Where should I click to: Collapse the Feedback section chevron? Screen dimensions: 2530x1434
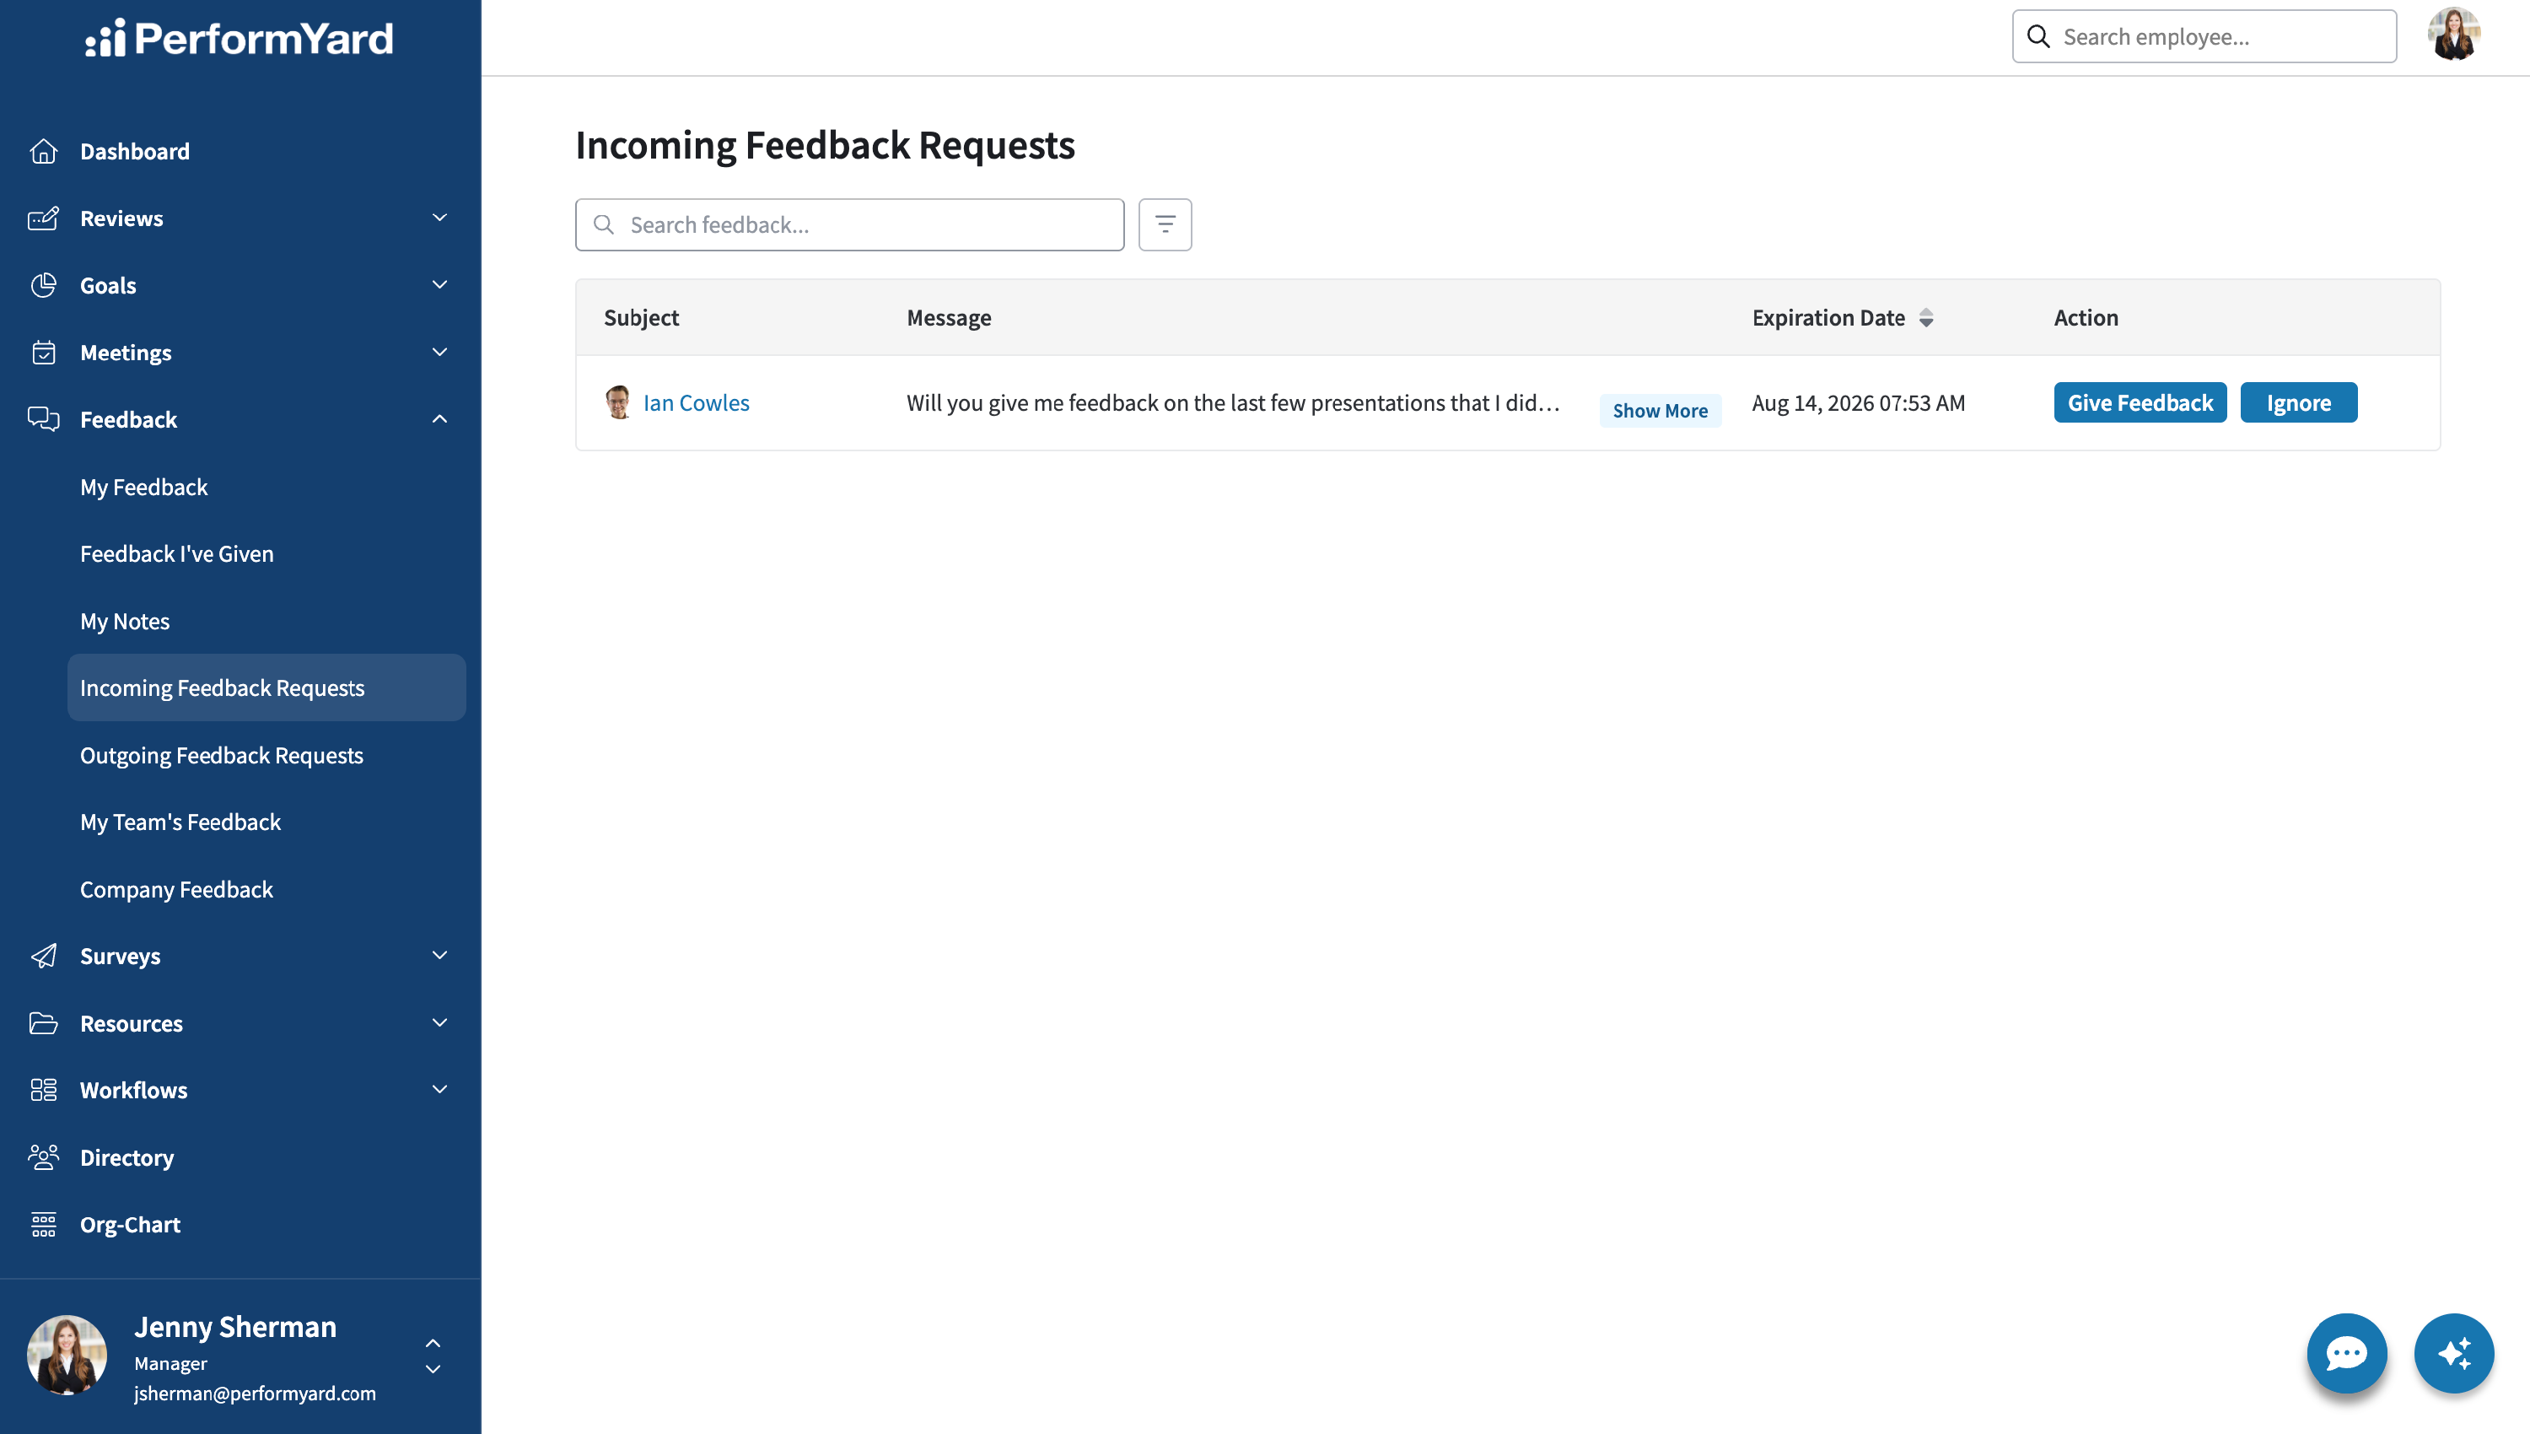440,419
